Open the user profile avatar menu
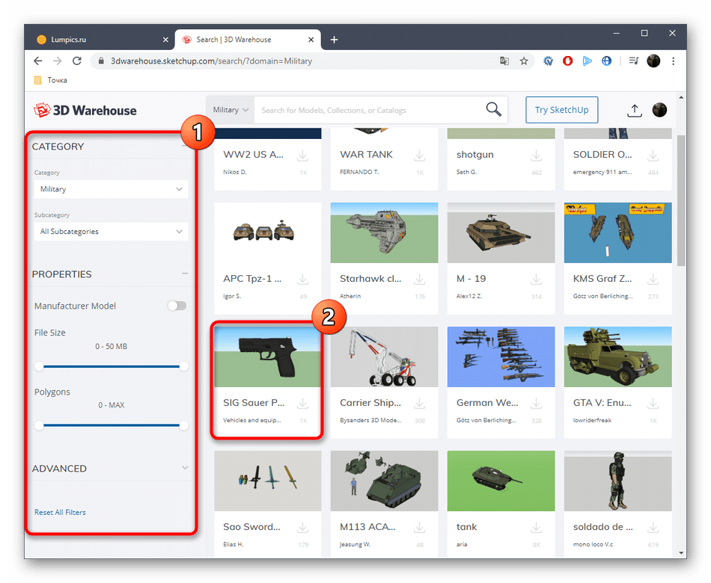711x583 pixels. pyautogui.click(x=659, y=110)
